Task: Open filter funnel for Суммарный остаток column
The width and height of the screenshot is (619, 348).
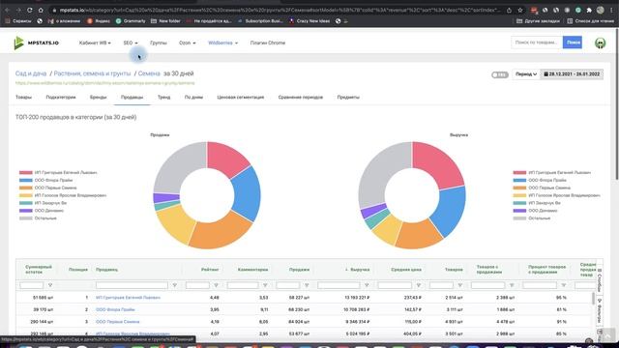Action: [50, 285]
